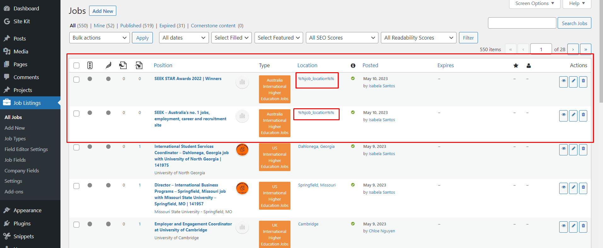Click the Apply button
The image size is (603, 248).
(142, 38)
